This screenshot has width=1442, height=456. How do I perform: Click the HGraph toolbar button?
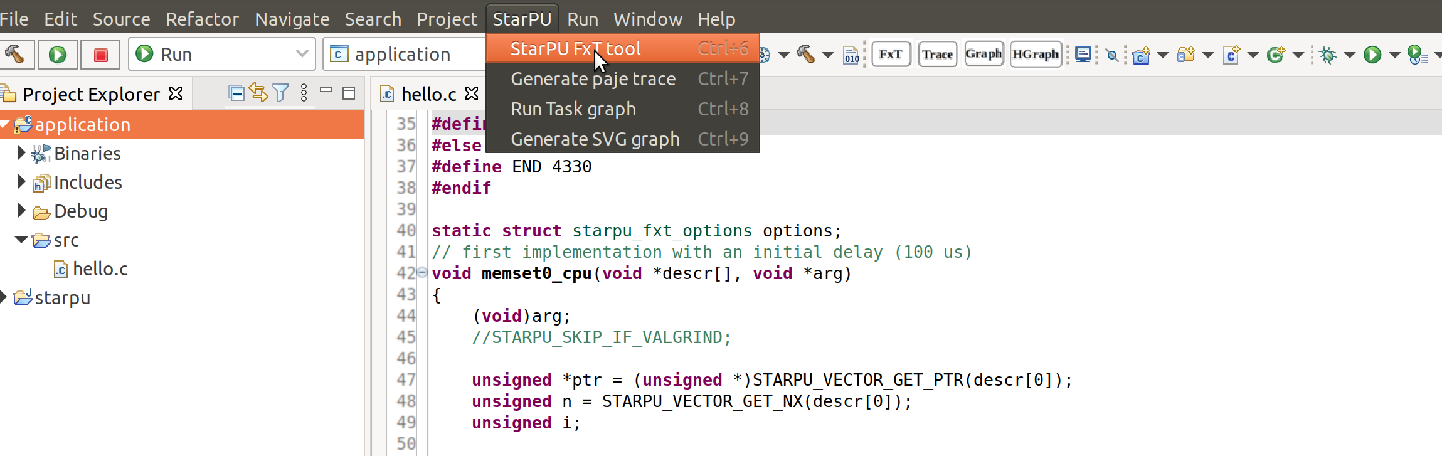tap(1036, 55)
